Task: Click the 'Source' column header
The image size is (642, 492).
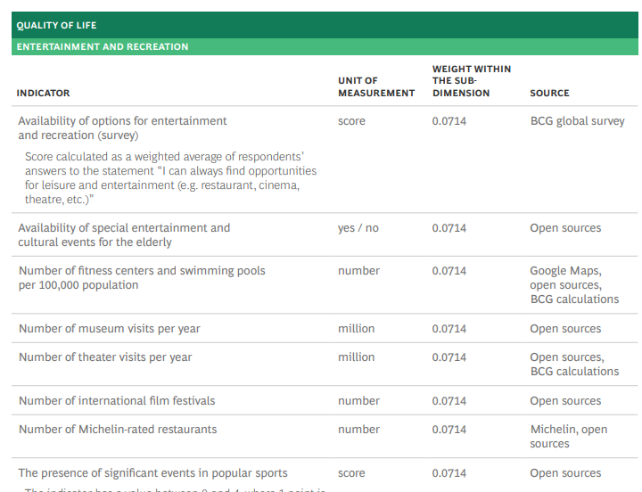Action: [x=549, y=93]
